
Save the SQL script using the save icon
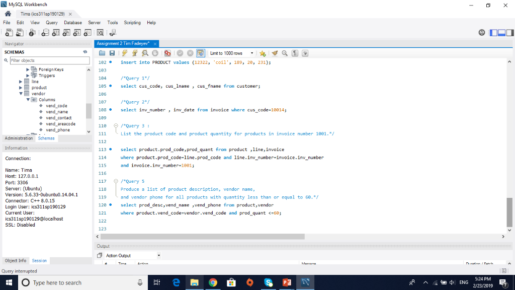112,53
